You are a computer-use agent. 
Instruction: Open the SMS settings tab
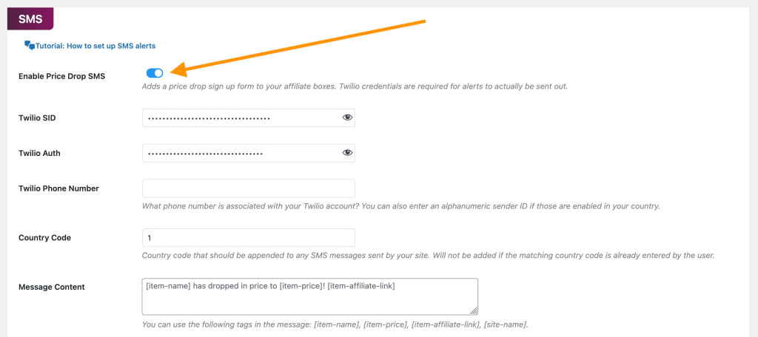pyautogui.click(x=30, y=18)
